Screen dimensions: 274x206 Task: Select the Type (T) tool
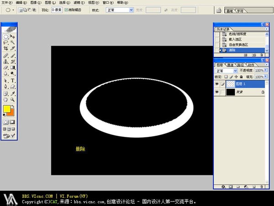tap(13, 81)
